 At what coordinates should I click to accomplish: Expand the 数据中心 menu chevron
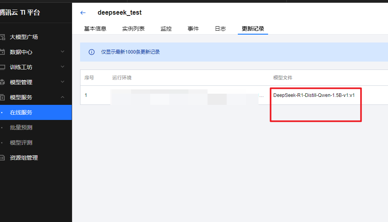point(63,52)
